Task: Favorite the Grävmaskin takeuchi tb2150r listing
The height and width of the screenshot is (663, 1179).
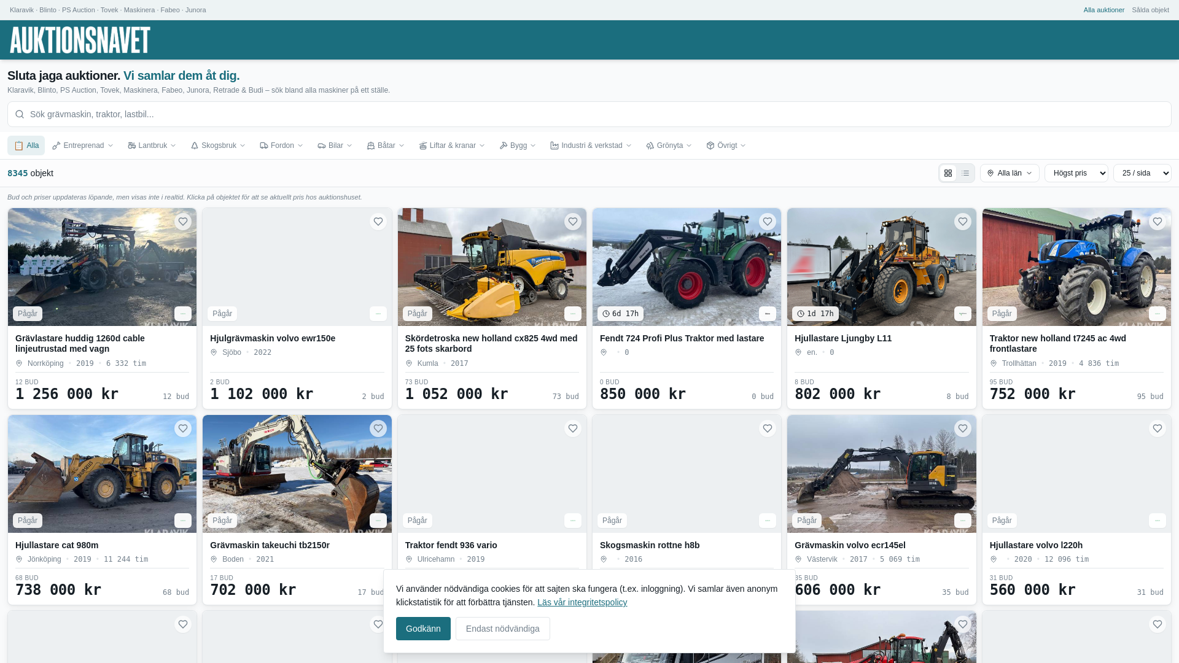Action: 378,428
